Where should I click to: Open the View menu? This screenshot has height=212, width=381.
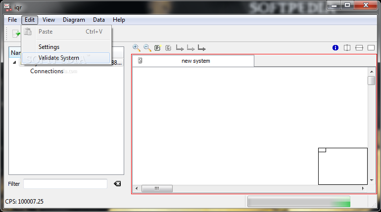tap(48, 20)
